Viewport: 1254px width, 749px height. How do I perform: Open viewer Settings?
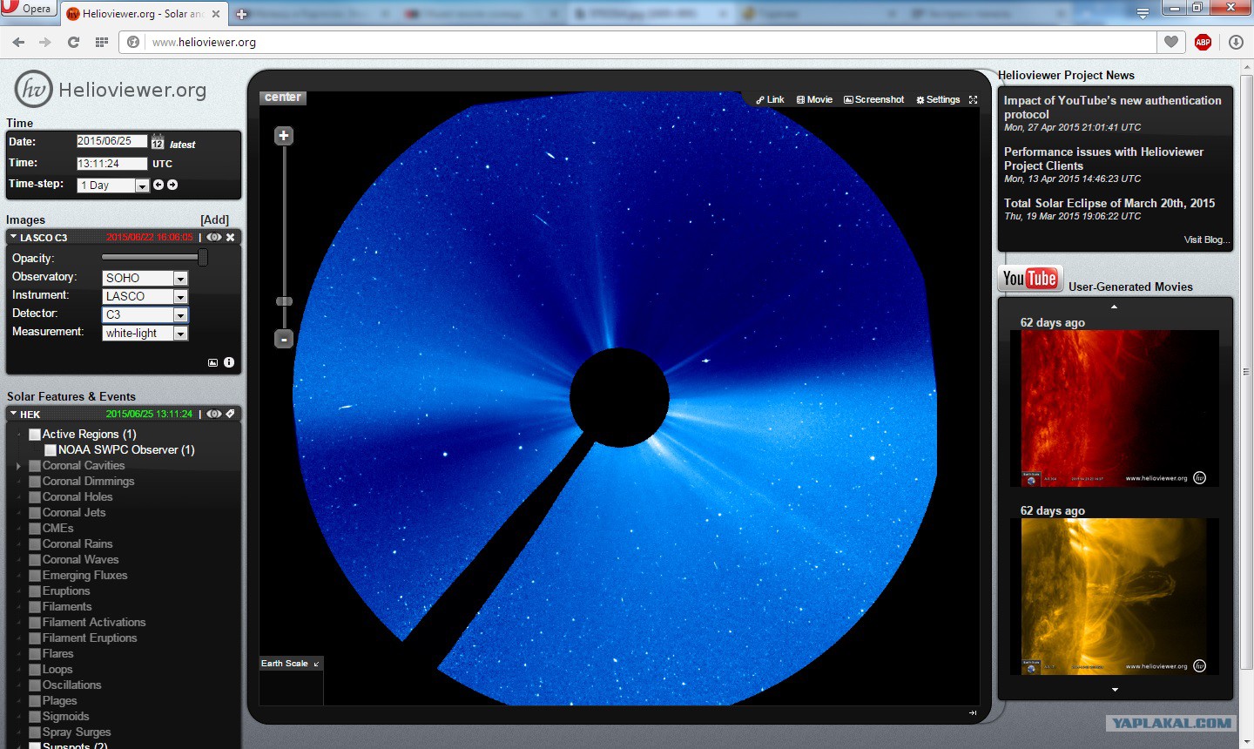[x=938, y=100]
